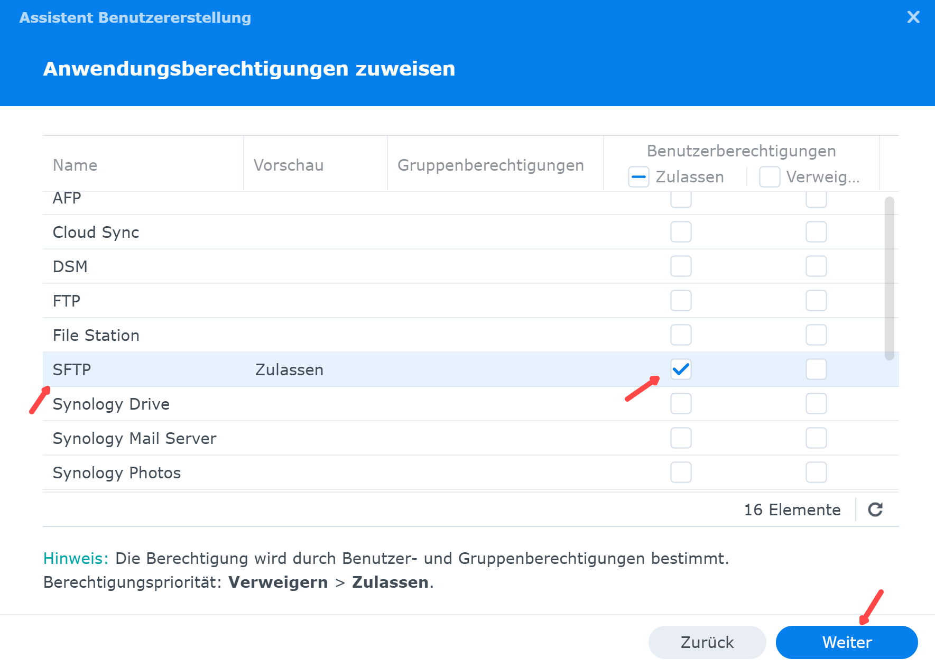Viewport: 935px width, 667px height.
Task: Click the vertical scrollbar of the list
Action: (890, 278)
